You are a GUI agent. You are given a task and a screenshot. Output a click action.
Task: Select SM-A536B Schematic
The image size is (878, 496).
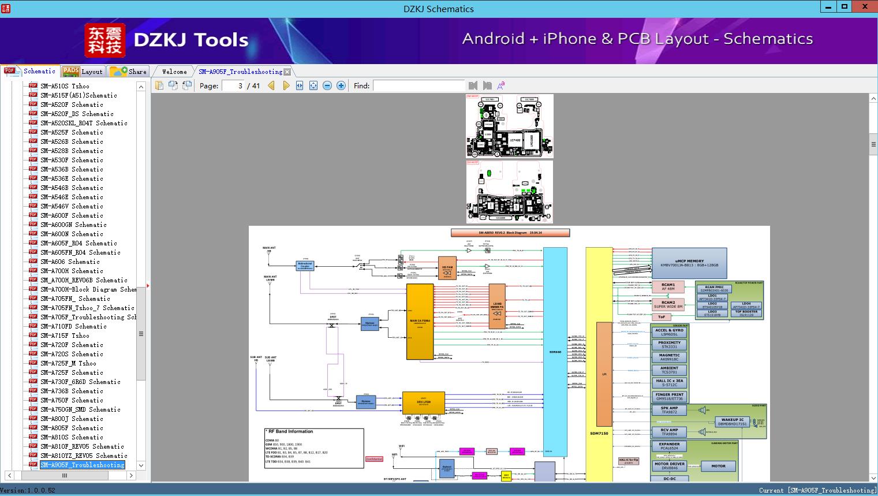point(72,169)
